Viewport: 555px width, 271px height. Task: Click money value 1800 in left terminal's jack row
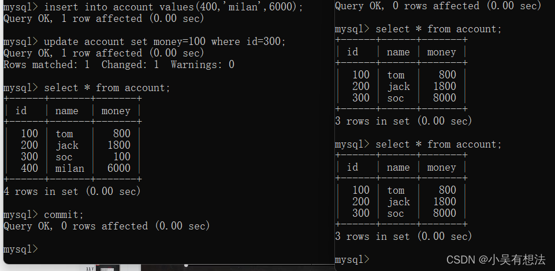[119, 145]
